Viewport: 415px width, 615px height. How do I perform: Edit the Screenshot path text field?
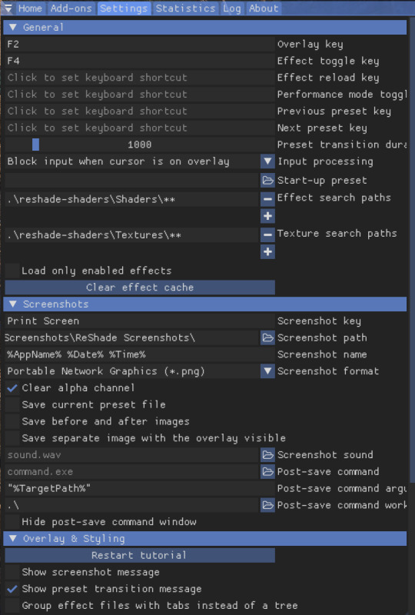coord(131,337)
